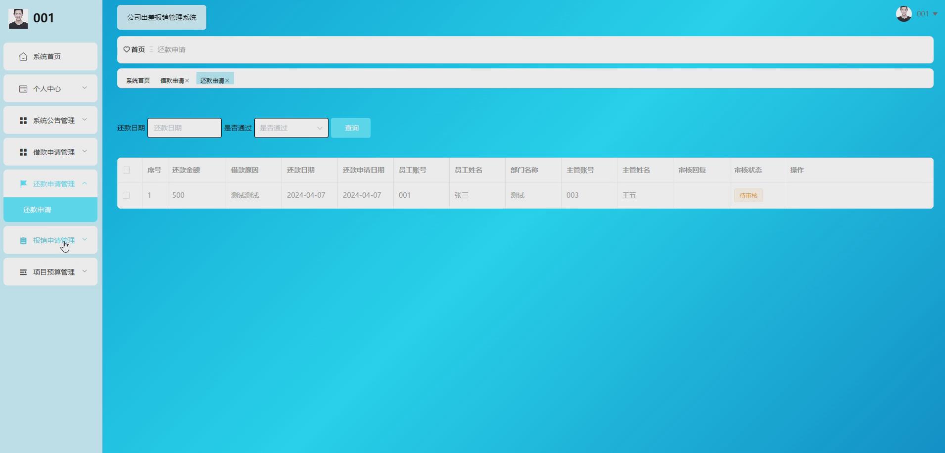Expand the 项目预算管理 menu chevron
Image resolution: width=945 pixels, height=453 pixels.
coord(85,272)
